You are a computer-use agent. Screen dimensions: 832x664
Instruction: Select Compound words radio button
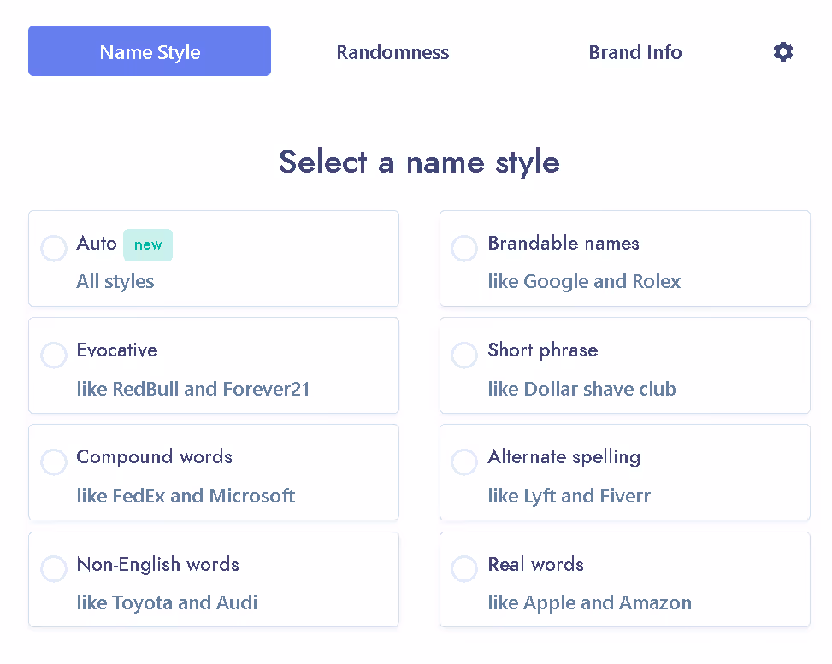(54, 462)
